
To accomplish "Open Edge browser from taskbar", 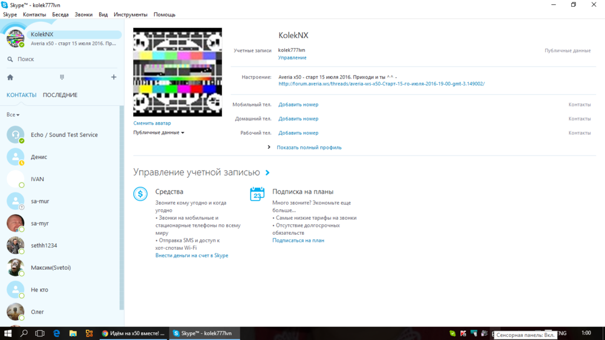I will [56, 333].
